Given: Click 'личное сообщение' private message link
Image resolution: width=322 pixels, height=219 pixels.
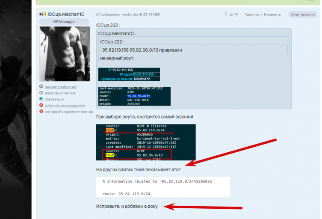Looking at the screenshot, I should pyautogui.click(x=61, y=87).
